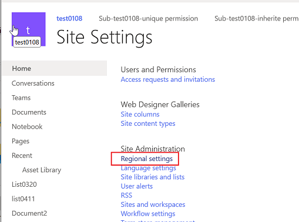The width and height of the screenshot is (299, 222).
Task: Open Documents from the sidebar
Action: tap(29, 112)
